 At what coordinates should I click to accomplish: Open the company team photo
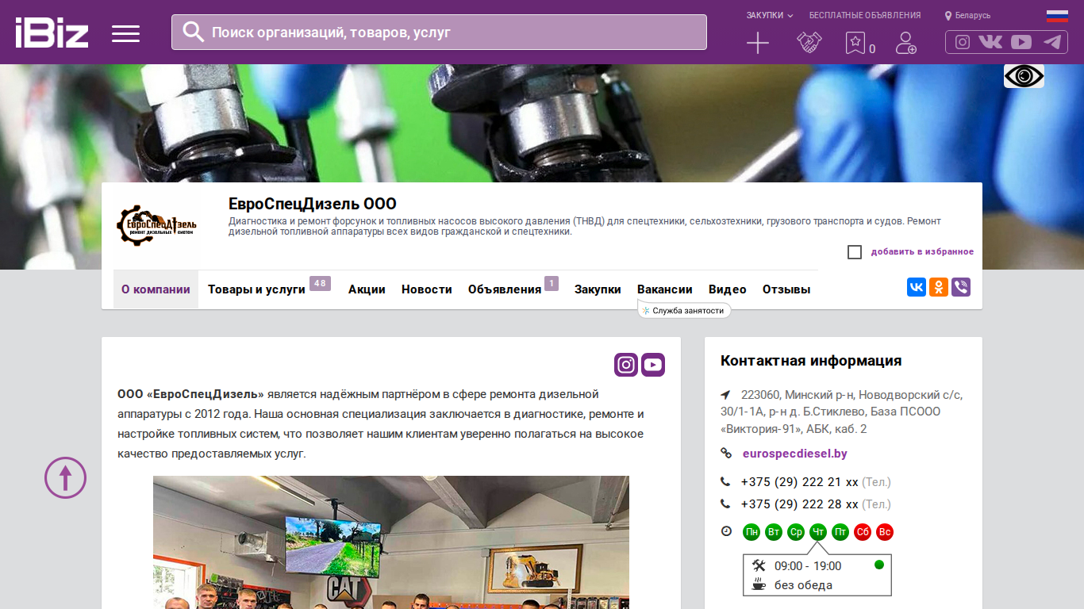point(391,542)
